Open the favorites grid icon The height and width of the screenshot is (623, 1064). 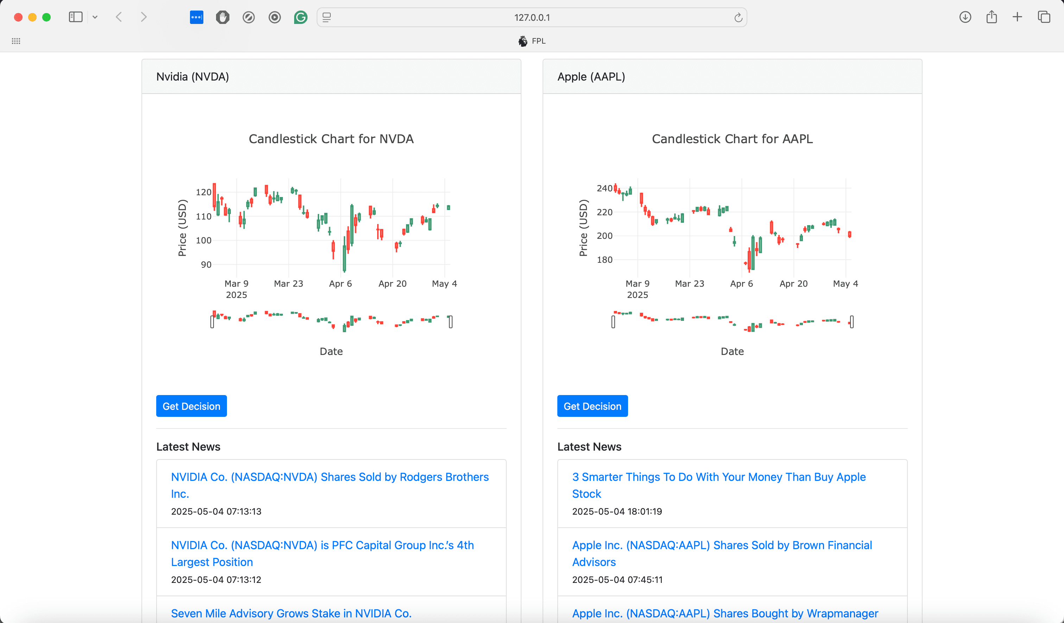(16, 41)
